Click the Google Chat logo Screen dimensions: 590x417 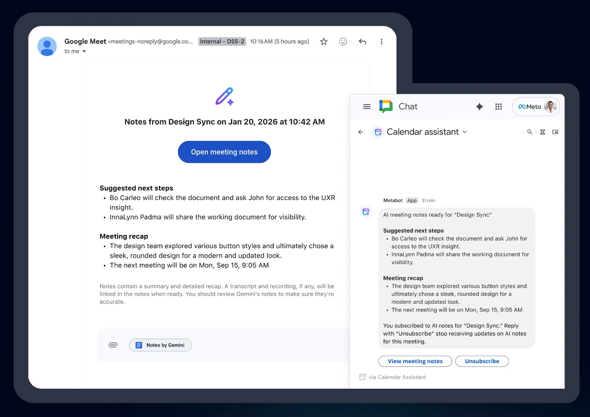coord(386,107)
